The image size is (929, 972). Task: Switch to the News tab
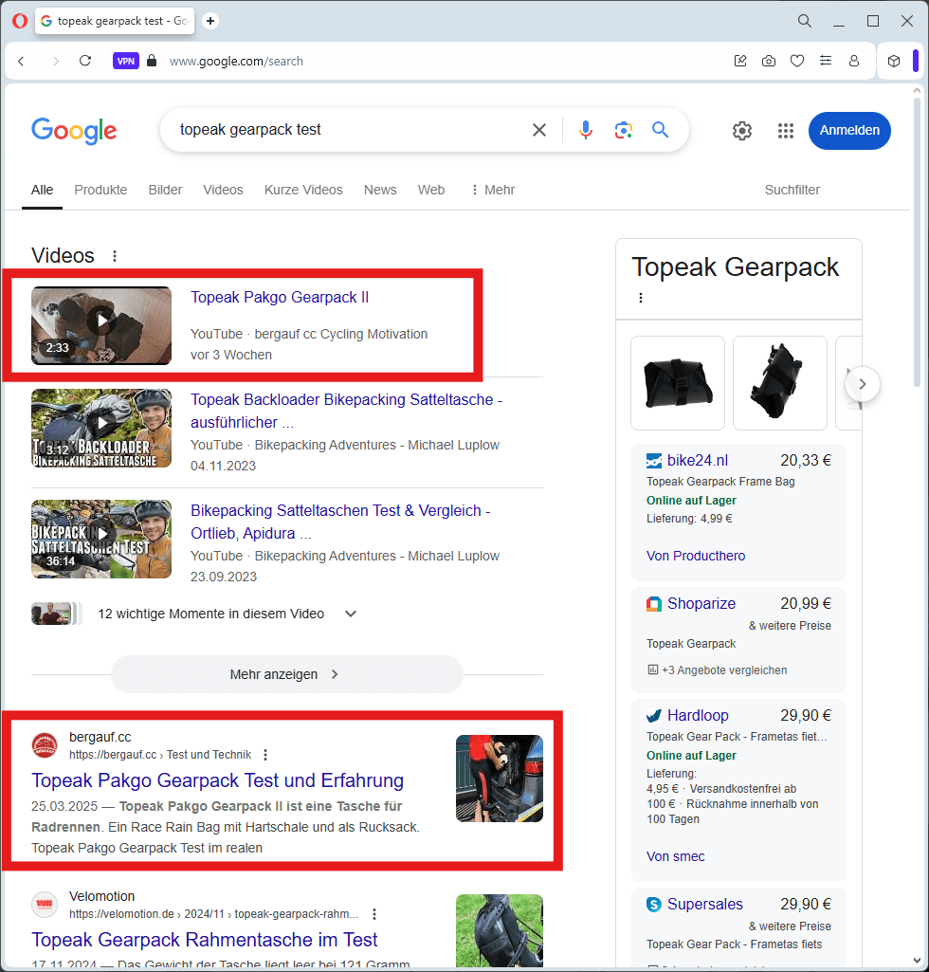[x=380, y=190]
